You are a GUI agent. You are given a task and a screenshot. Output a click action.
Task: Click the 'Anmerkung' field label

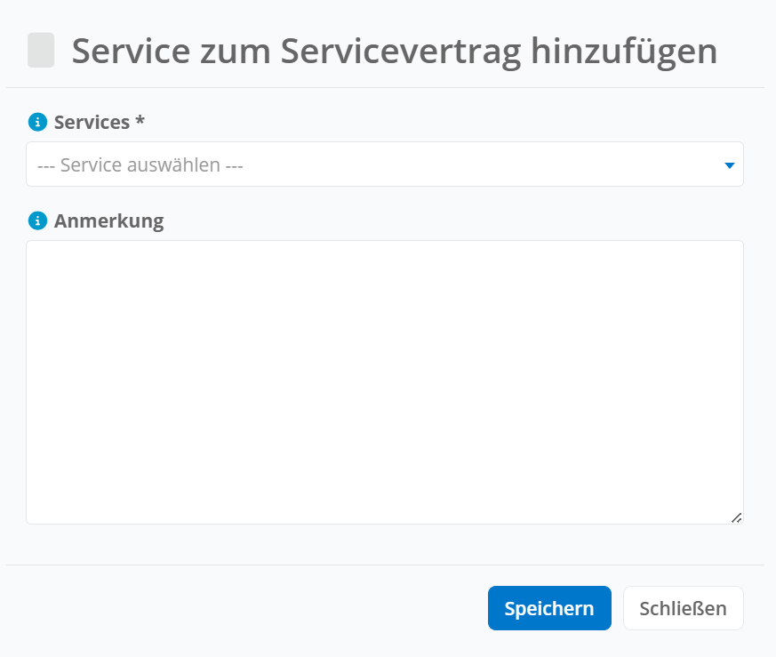click(x=108, y=221)
